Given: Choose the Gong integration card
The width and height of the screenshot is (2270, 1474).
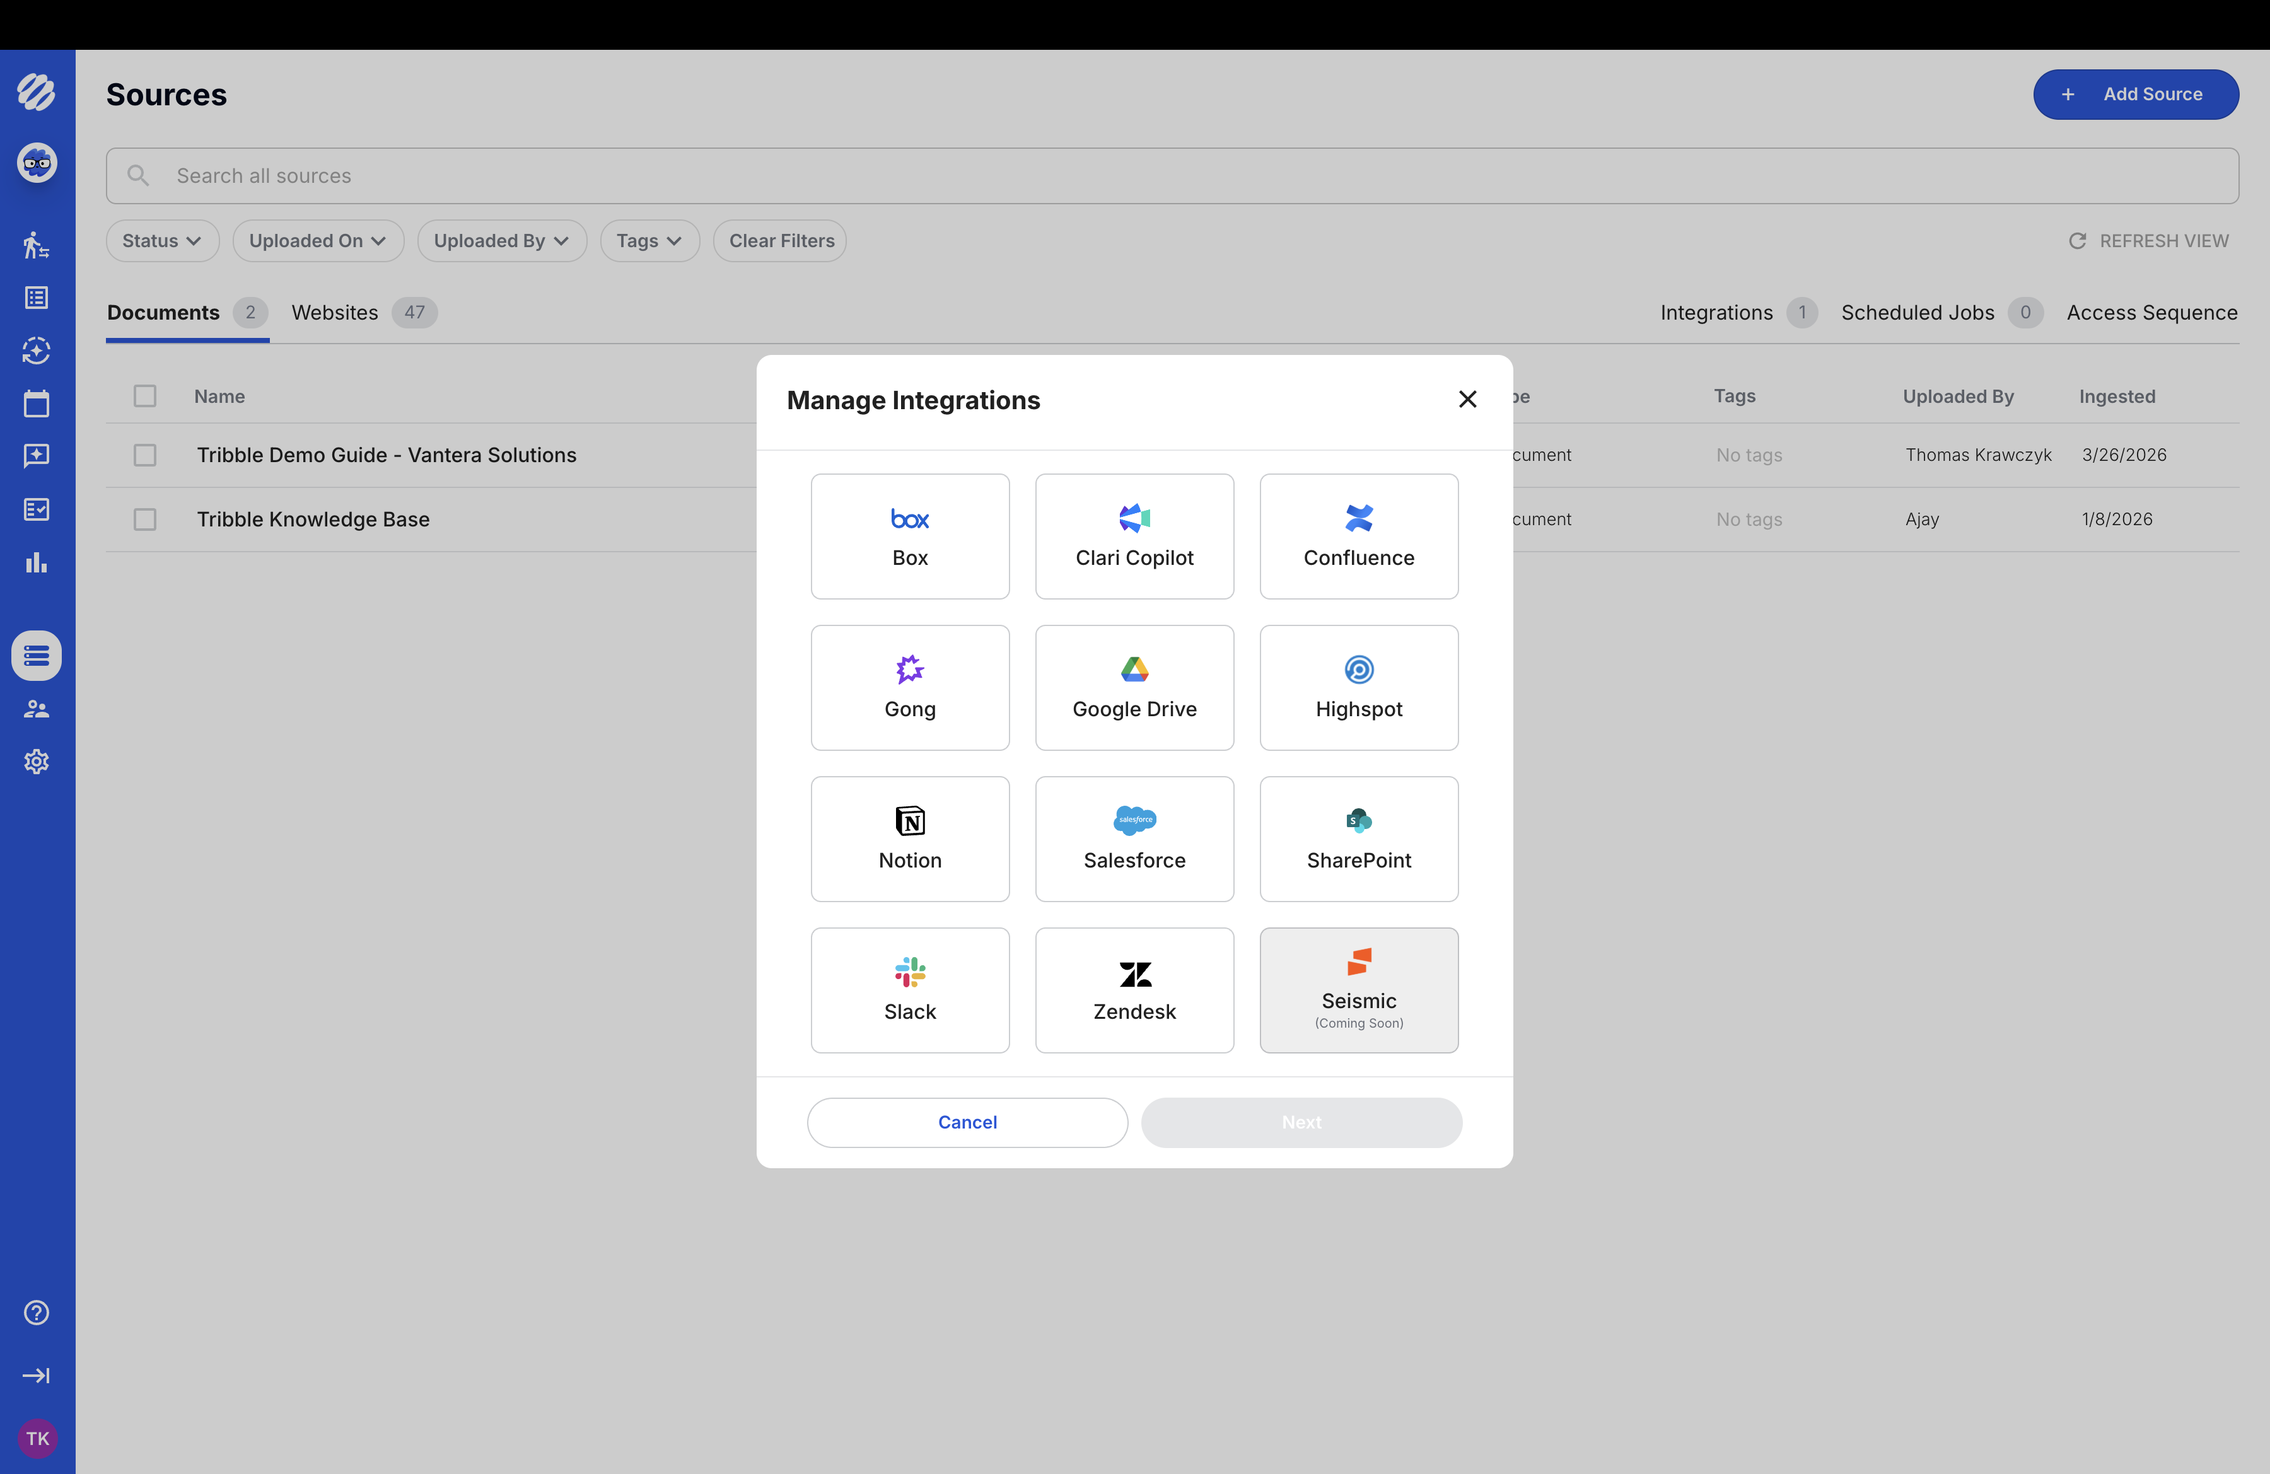Looking at the screenshot, I should [910, 687].
